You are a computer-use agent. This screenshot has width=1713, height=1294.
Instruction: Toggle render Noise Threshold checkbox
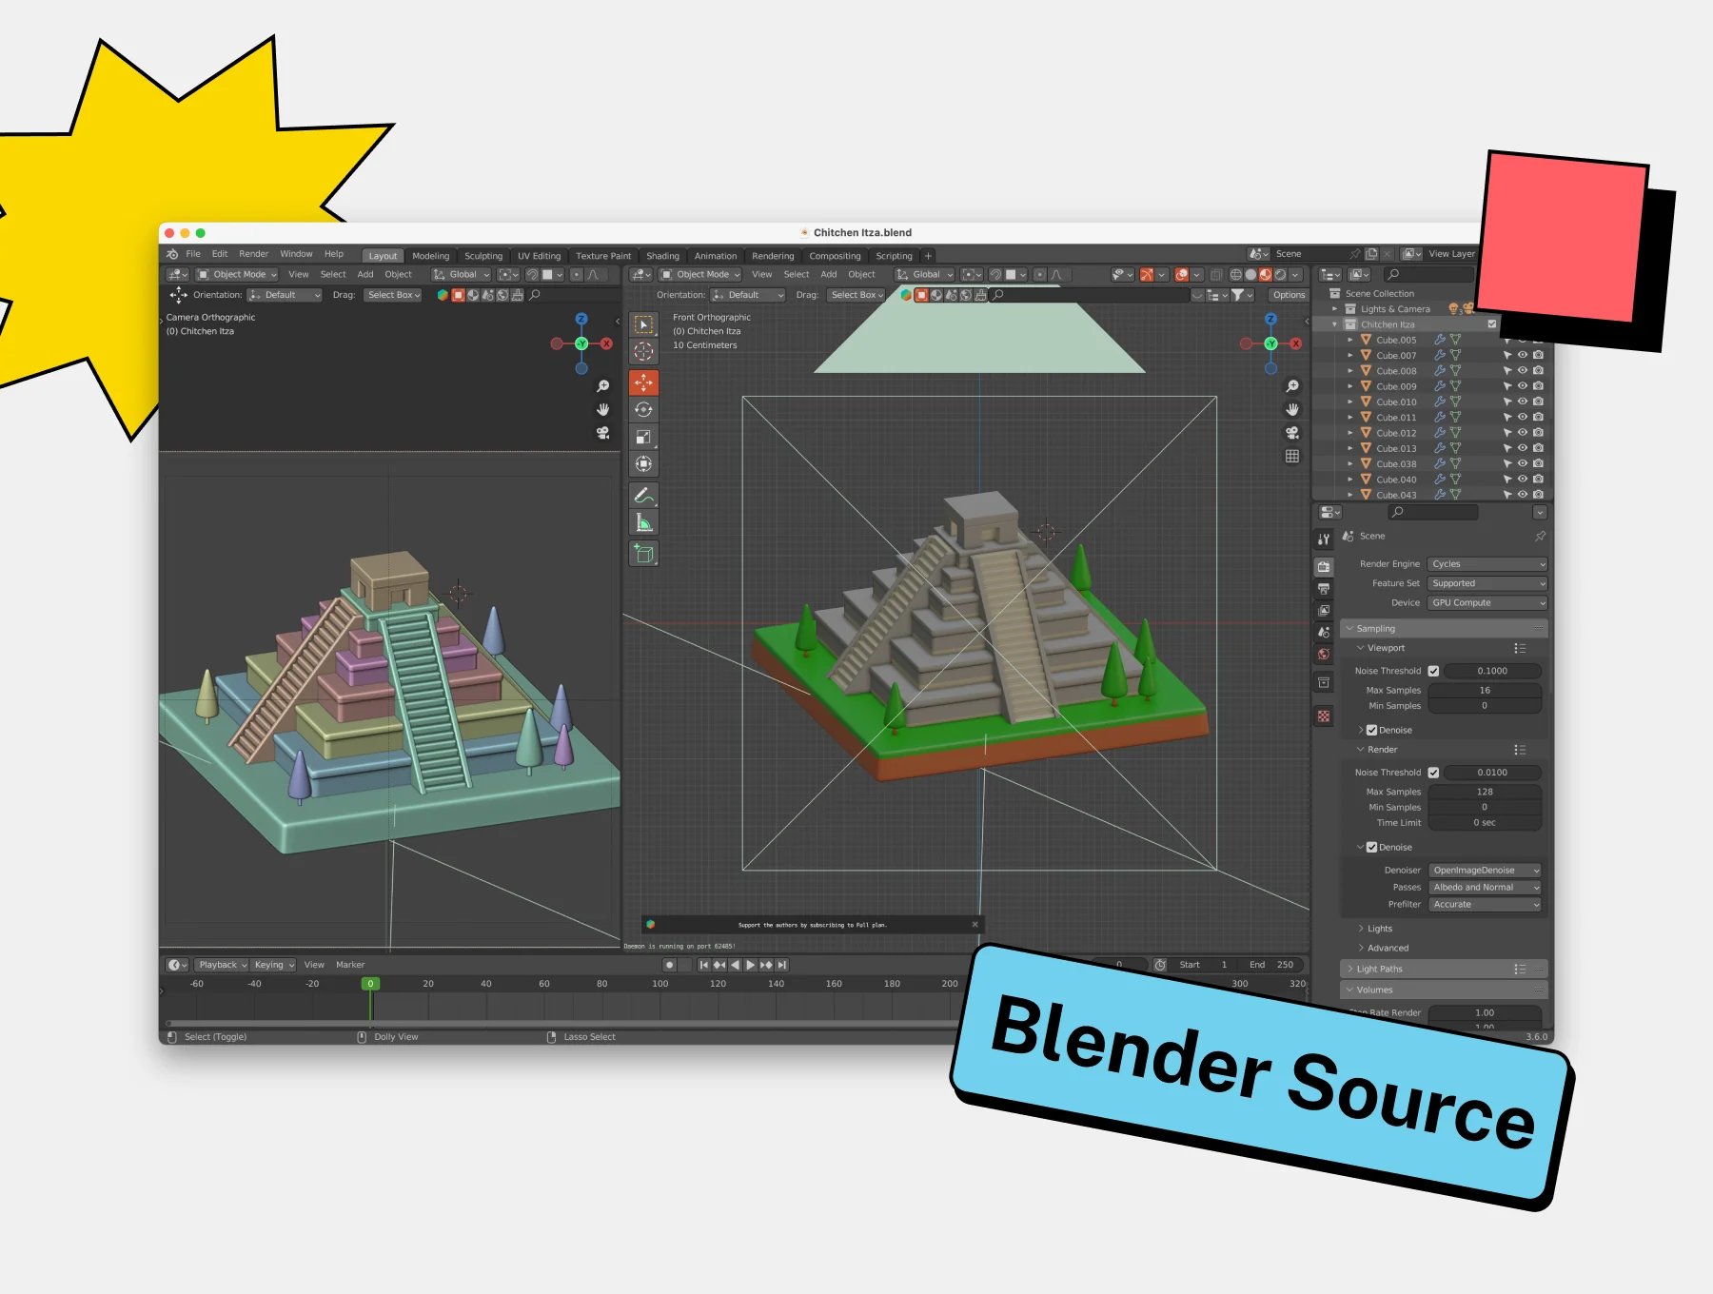coord(1433,773)
